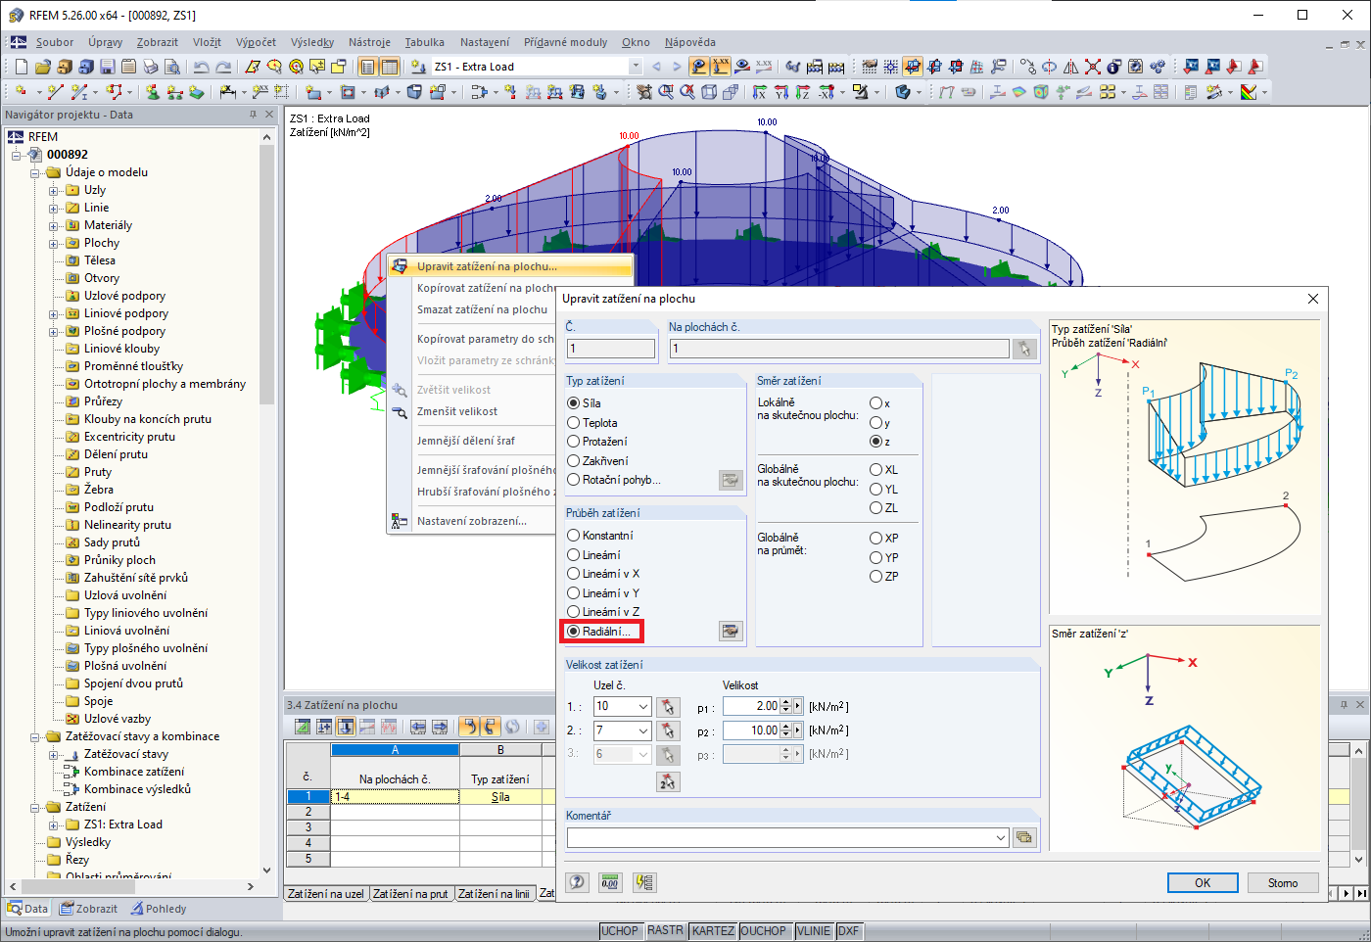Cancel the dialog with Storno
The image size is (1371, 942).
pyautogui.click(x=1283, y=882)
